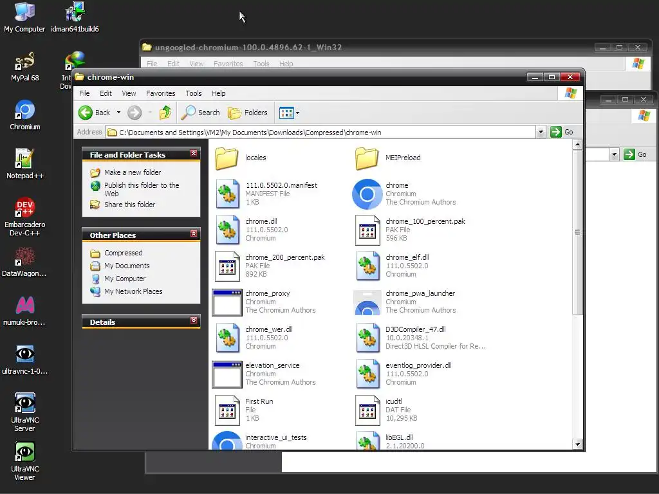Select the UltraVNC Server desktop shortcut

click(x=25, y=412)
